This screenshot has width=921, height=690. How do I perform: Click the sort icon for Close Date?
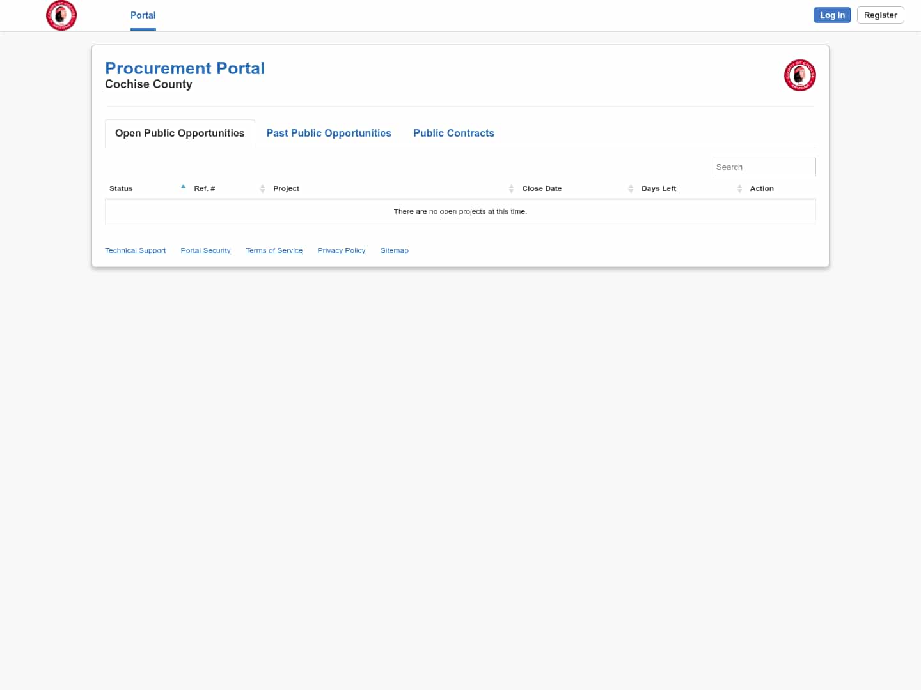coord(631,188)
